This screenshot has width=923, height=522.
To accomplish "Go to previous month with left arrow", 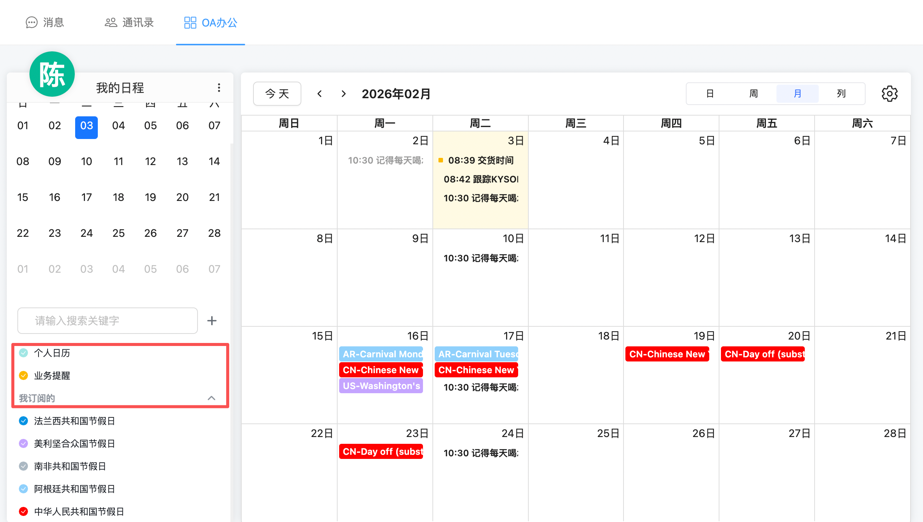I will (x=319, y=94).
